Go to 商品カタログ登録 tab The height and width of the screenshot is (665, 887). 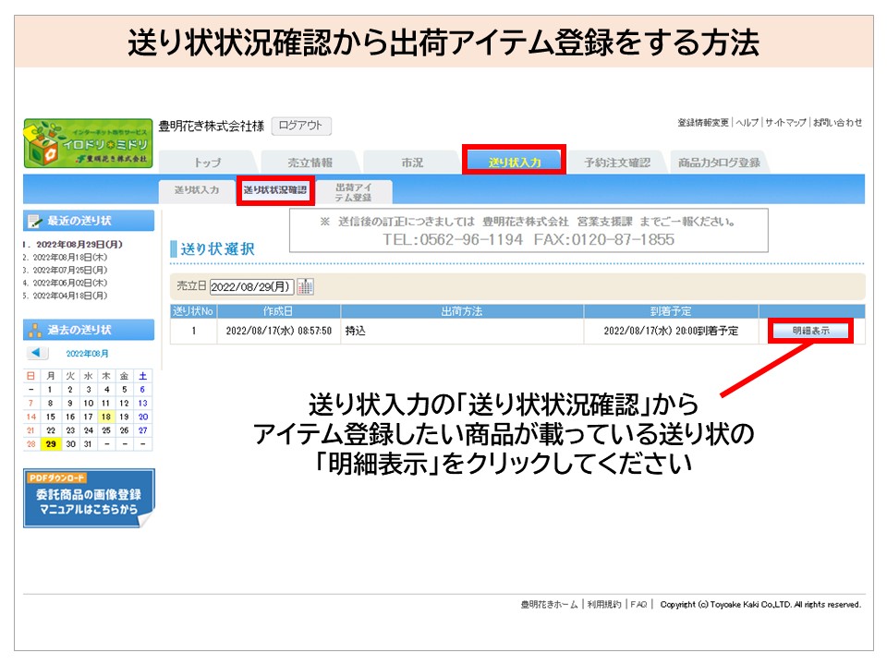point(719,163)
